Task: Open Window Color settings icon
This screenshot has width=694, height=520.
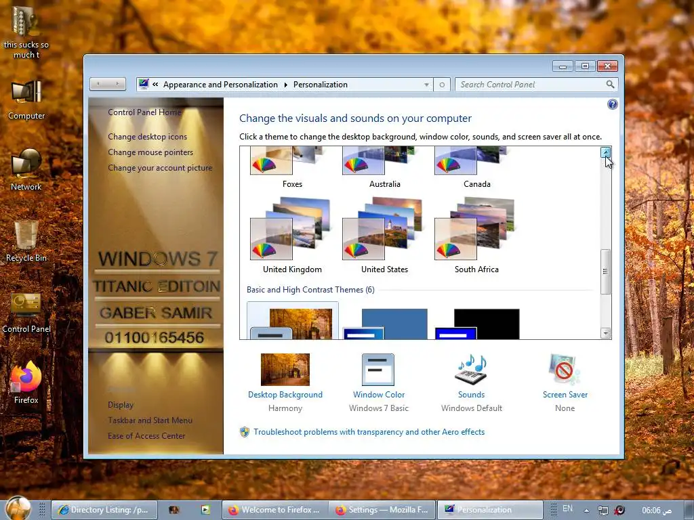Action: tap(378, 370)
